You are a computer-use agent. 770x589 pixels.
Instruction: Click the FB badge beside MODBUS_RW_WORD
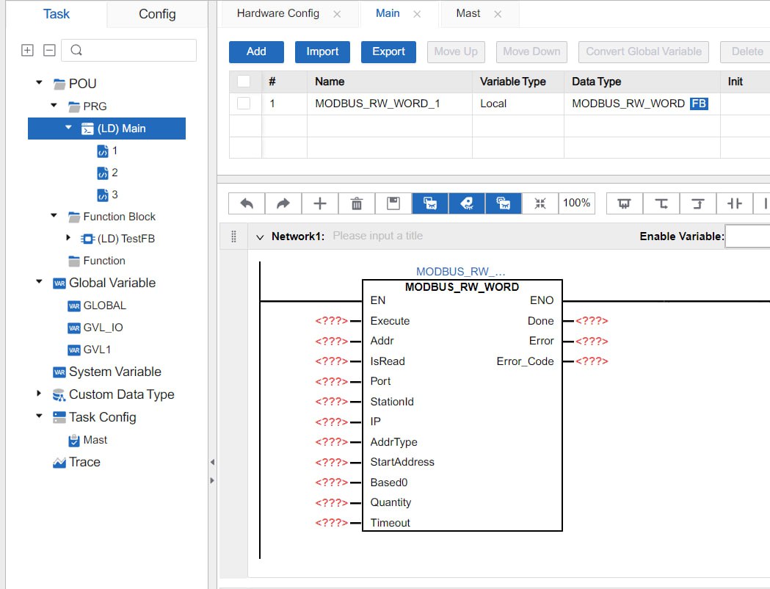[699, 104]
